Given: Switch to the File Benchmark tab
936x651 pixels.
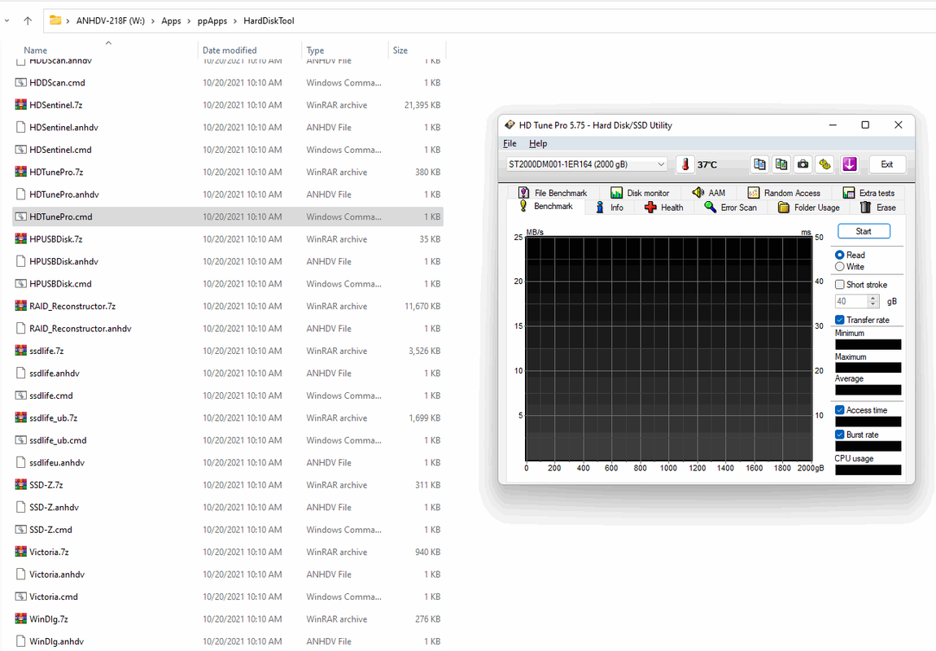Looking at the screenshot, I should (x=552, y=193).
